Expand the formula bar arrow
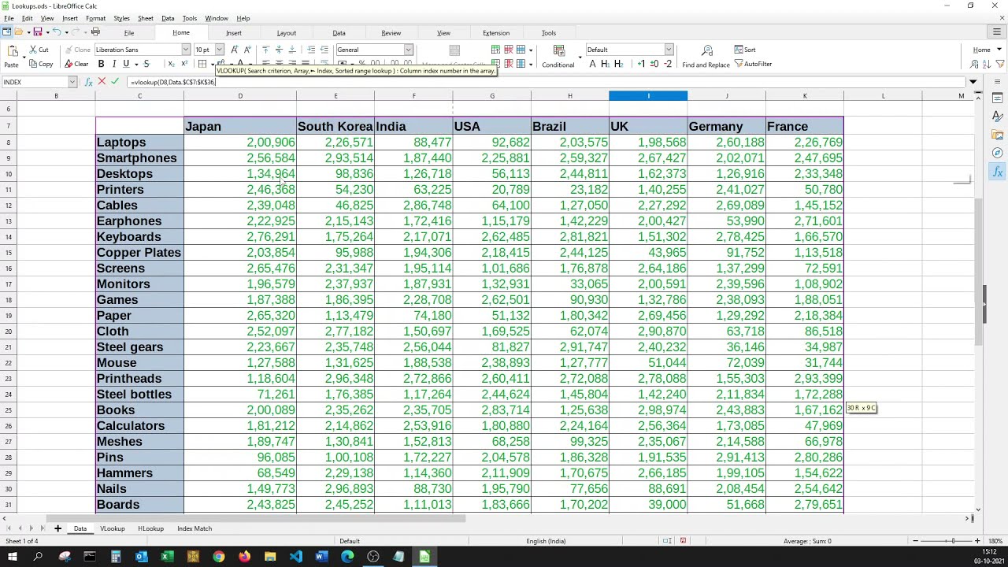 click(973, 82)
